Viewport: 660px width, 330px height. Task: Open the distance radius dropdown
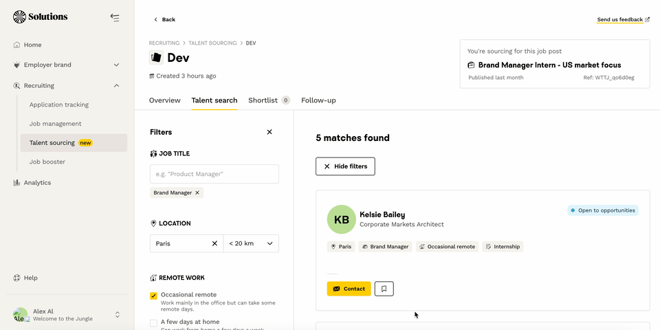tap(251, 243)
